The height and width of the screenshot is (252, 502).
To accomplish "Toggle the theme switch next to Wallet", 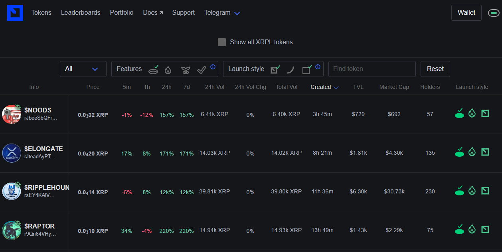I will tap(493, 13).
